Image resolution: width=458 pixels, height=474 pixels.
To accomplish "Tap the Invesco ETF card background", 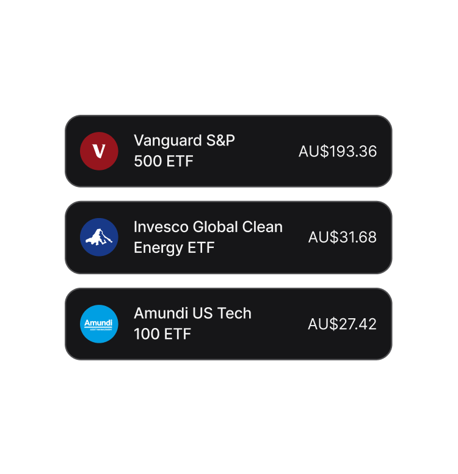I will (x=228, y=237).
